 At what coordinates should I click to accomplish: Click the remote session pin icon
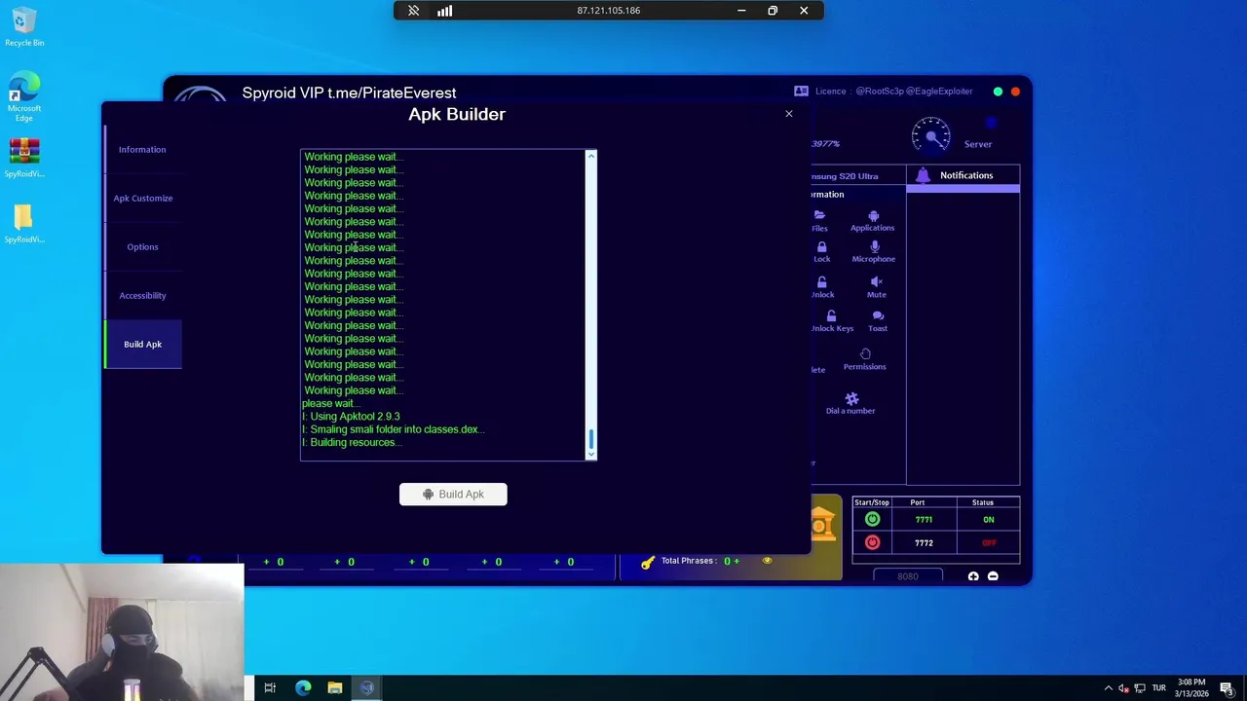pyautogui.click(x=413, y=11)
